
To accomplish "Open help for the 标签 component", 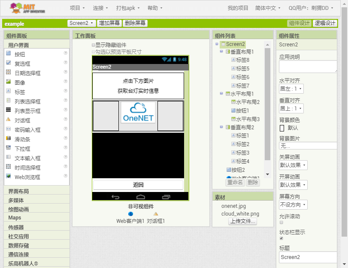I will click(66, 91).
